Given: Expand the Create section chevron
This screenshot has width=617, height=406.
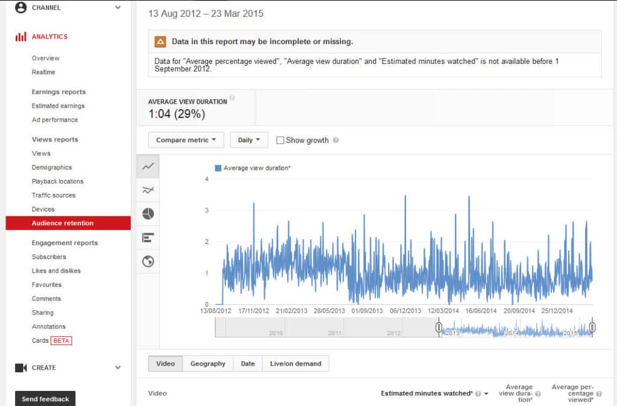Looking at the screenshot, I should point(117,367).
